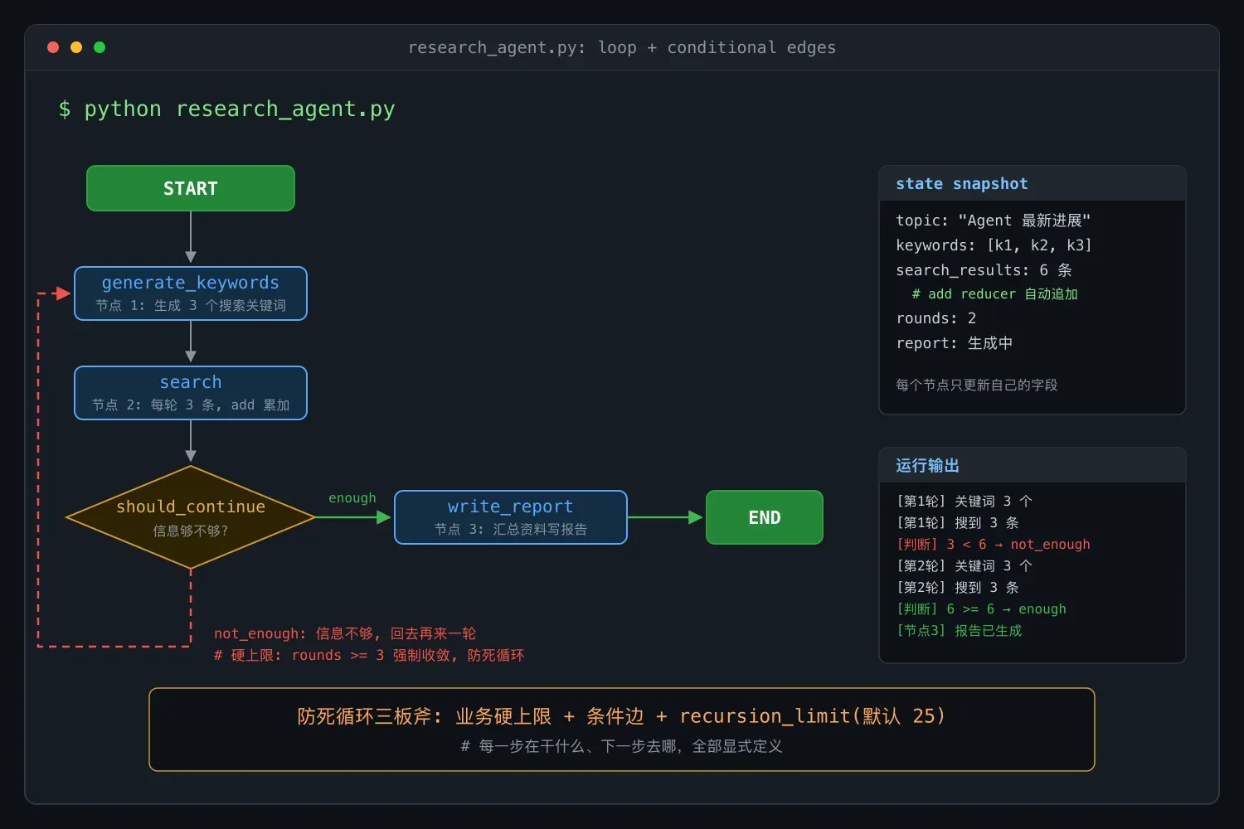Viewport: 1244px width, 829px height.
Task: Select the 'keywords: [k1, k2, k3]' line
Action: (x=994, y=245)
